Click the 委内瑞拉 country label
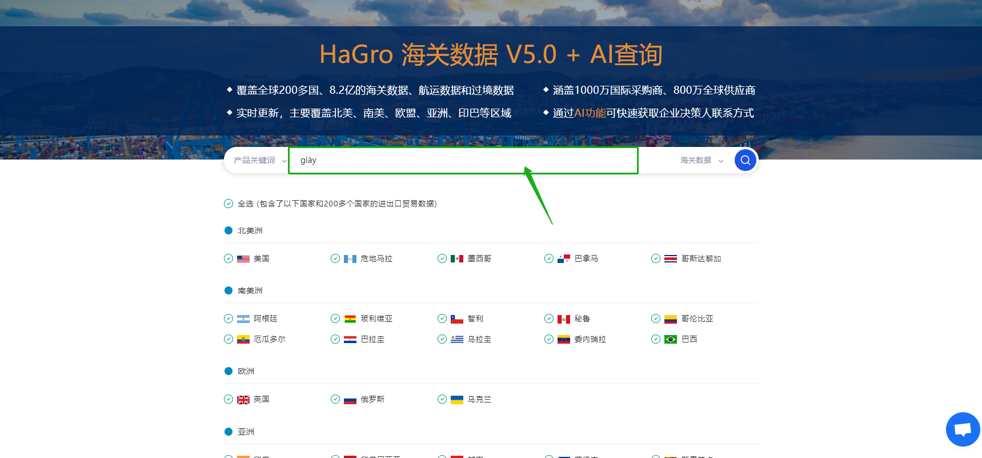 click(x=590, y=339)
